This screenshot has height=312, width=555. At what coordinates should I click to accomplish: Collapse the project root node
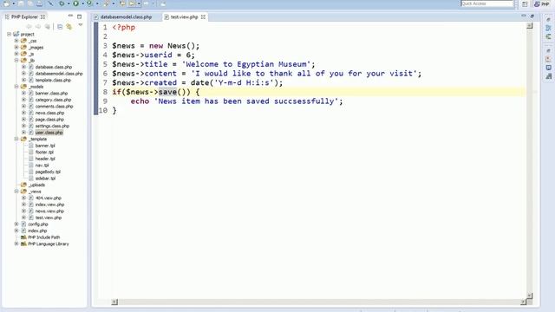coord(10,35)
